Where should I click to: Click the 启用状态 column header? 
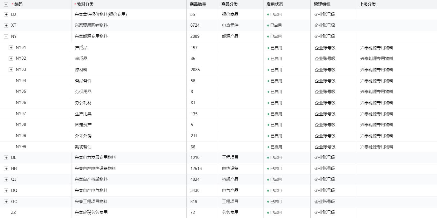tap(275, 4)
